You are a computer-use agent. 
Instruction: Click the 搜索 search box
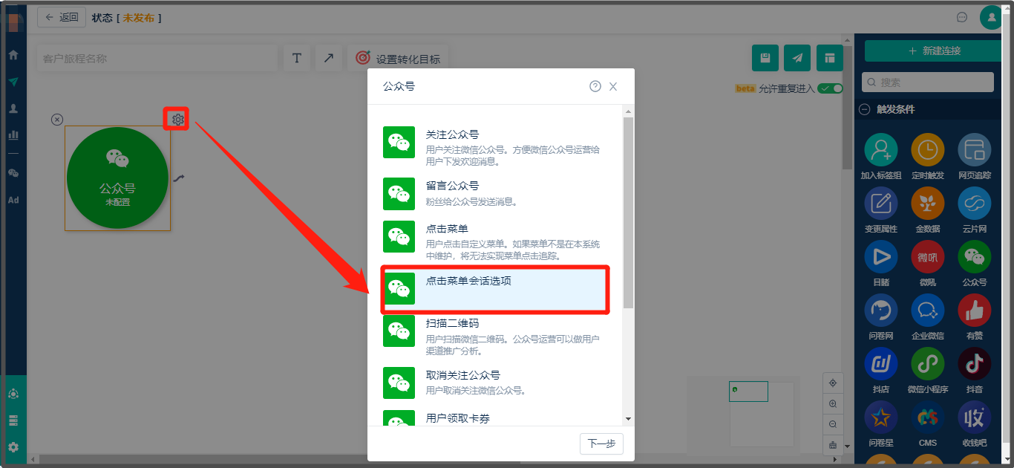[928, 82]
